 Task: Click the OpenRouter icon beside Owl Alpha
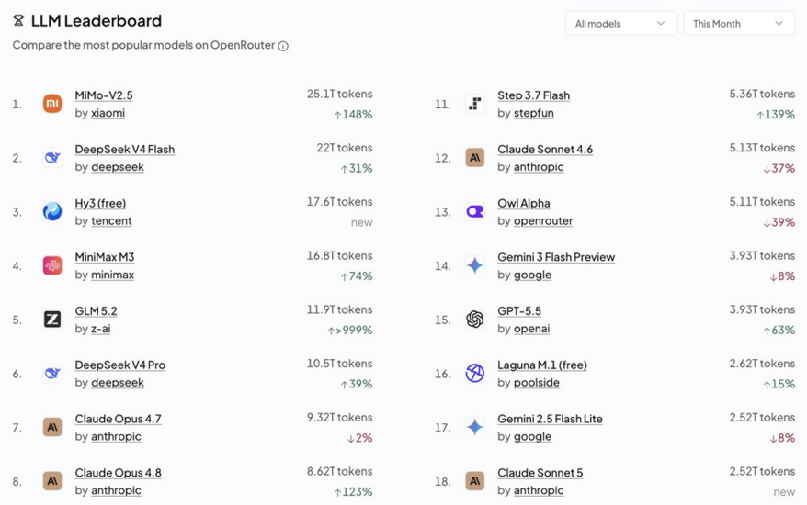click(x=474, y=211)
